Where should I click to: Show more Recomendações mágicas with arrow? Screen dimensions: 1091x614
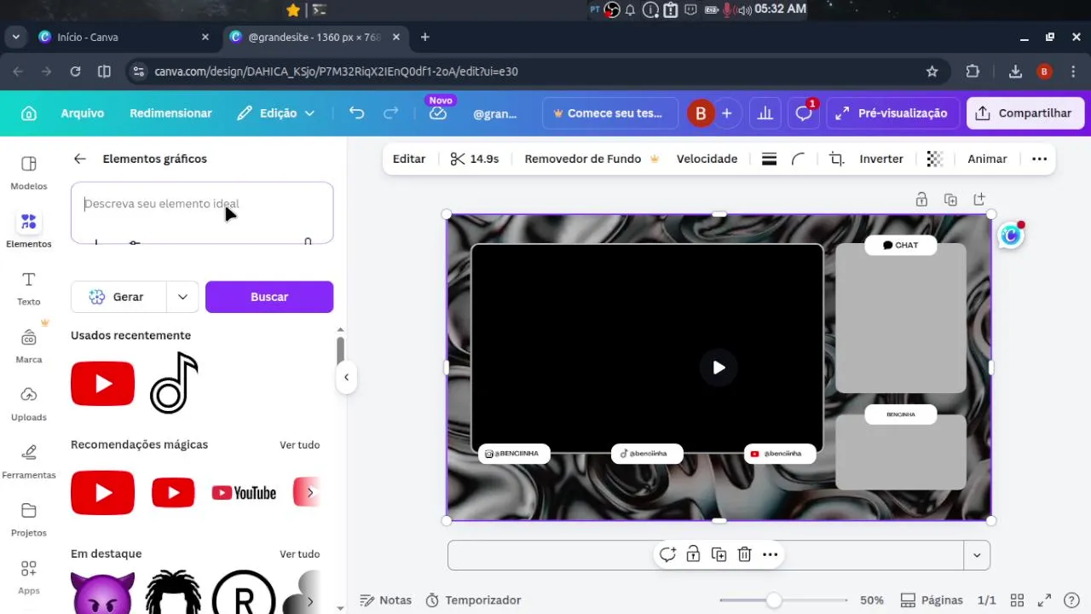click(x=310, y=493)
